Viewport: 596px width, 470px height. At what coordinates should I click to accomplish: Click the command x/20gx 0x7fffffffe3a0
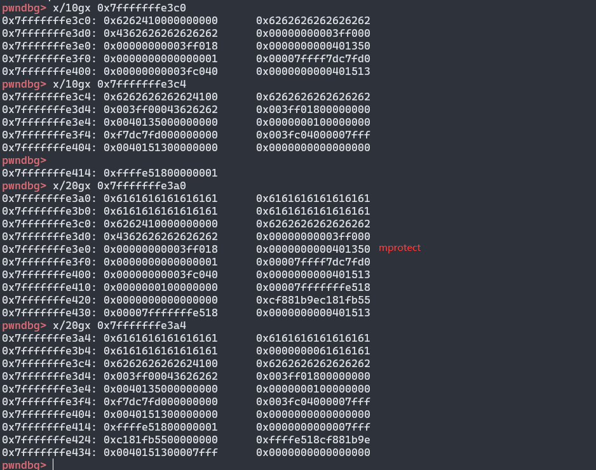click(119, 185)
